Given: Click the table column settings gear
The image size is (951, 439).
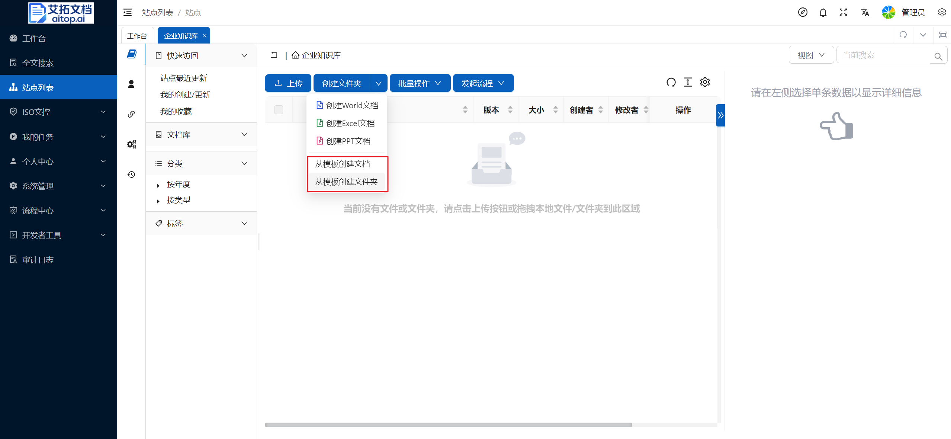Looking at the screenshot, I should click(x=705, y=82).
